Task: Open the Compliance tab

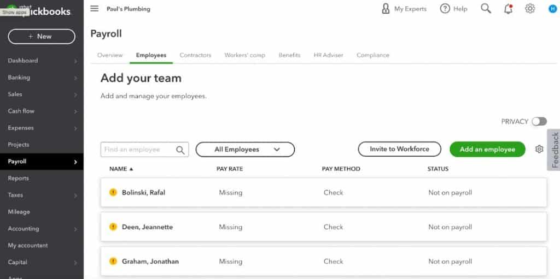Action: click(373, 55)
